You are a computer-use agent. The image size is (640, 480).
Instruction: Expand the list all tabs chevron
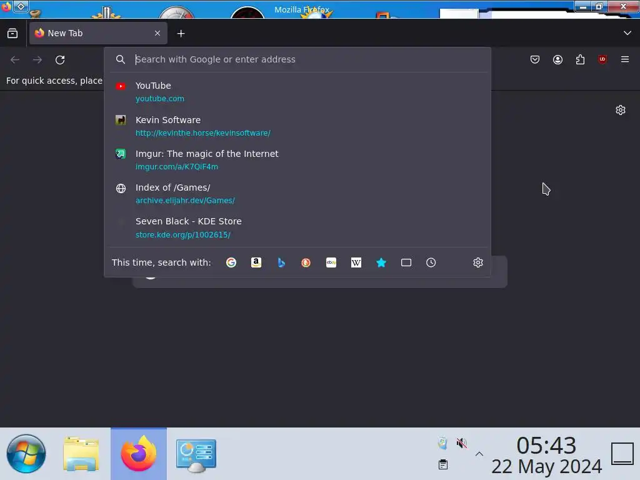(627, 33)
